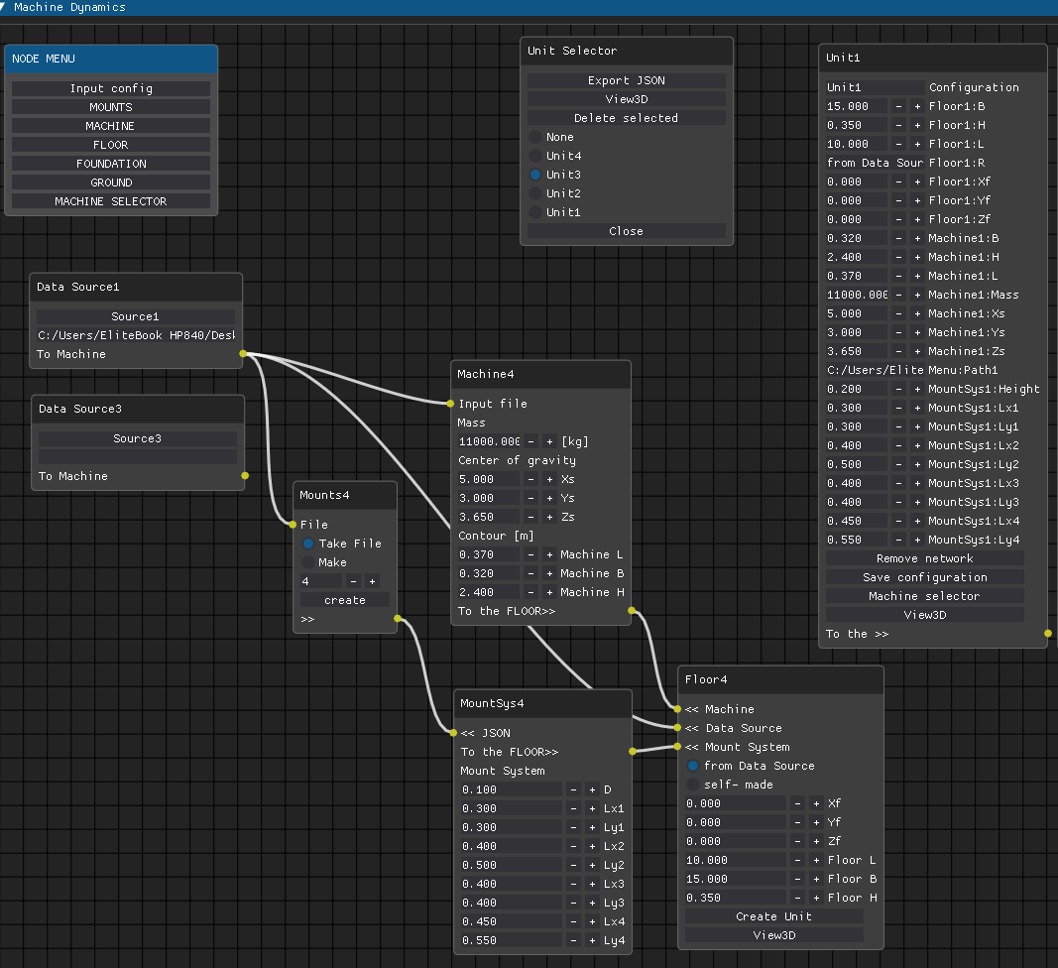Click Machine4 Input file pin
Screen dimensions: 1058x968
[450, 404]
